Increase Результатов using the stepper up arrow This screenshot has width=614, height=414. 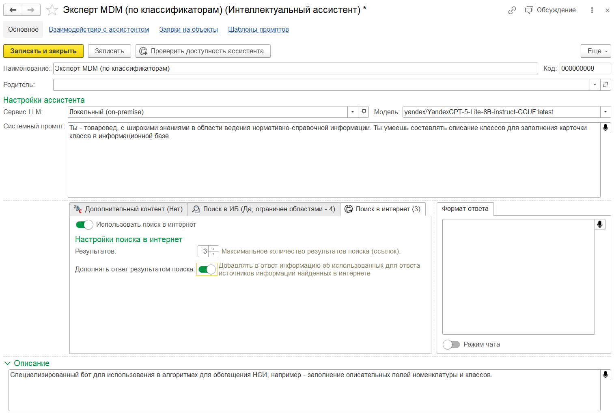coord(213,249)
